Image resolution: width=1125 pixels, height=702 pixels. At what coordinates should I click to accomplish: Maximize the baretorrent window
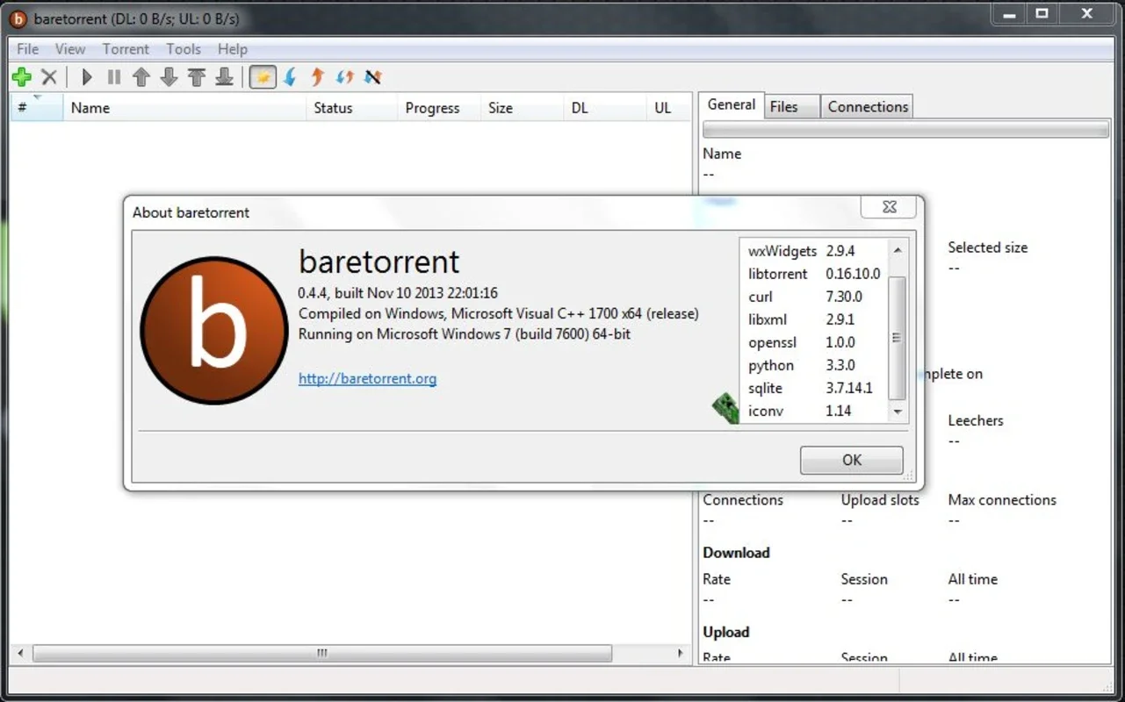(1042, 14)
